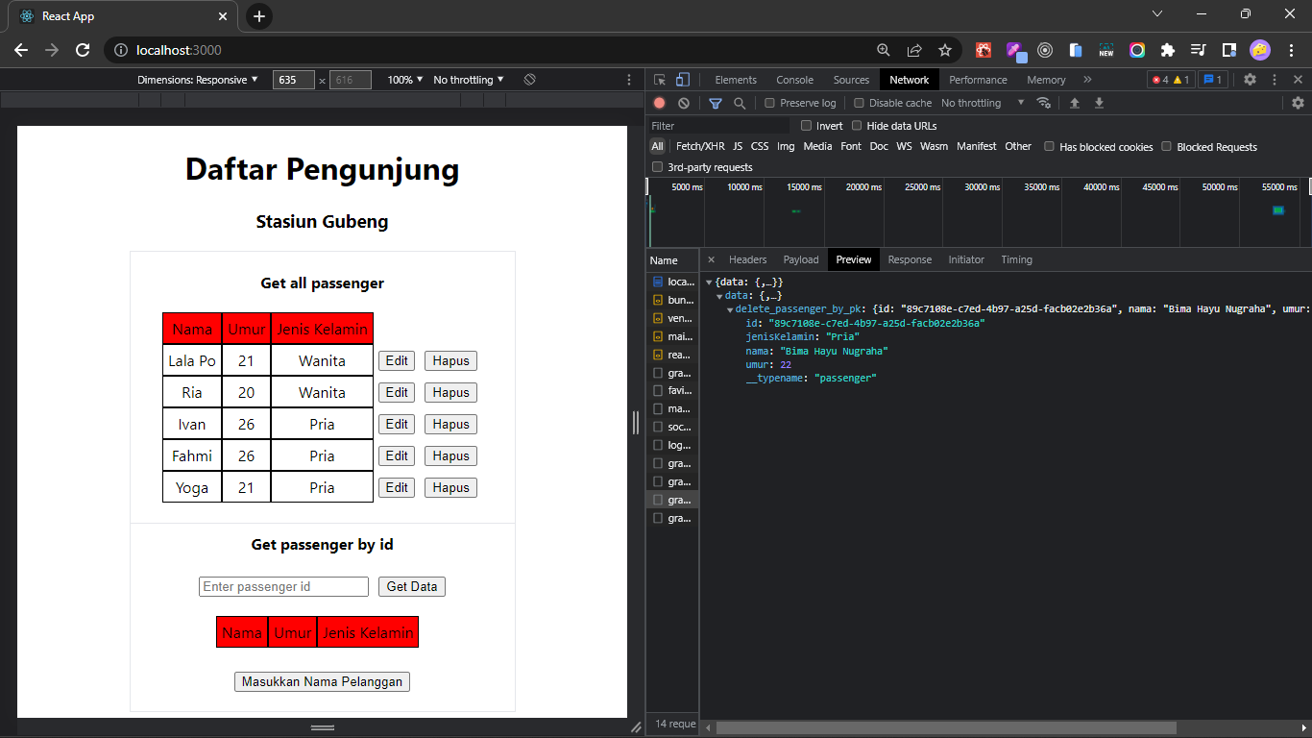
Task: Open the Response tab
Action: coord(909,259)
